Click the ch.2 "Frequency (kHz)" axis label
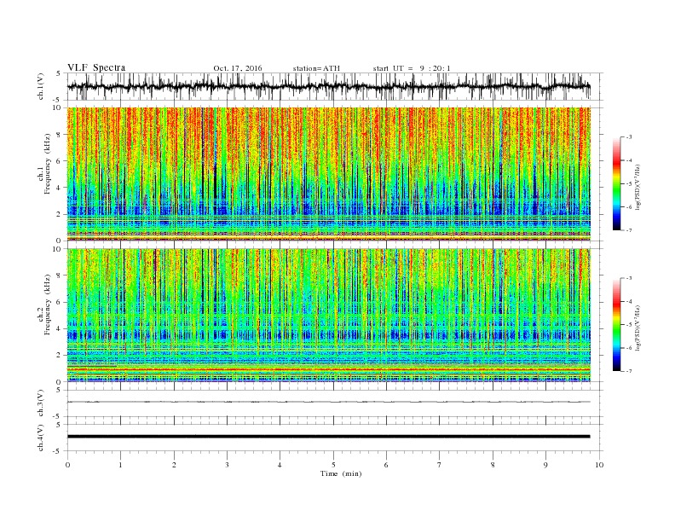 48,304
